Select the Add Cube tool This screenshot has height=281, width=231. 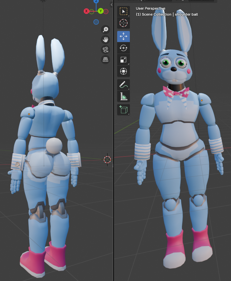pos(124,110)
